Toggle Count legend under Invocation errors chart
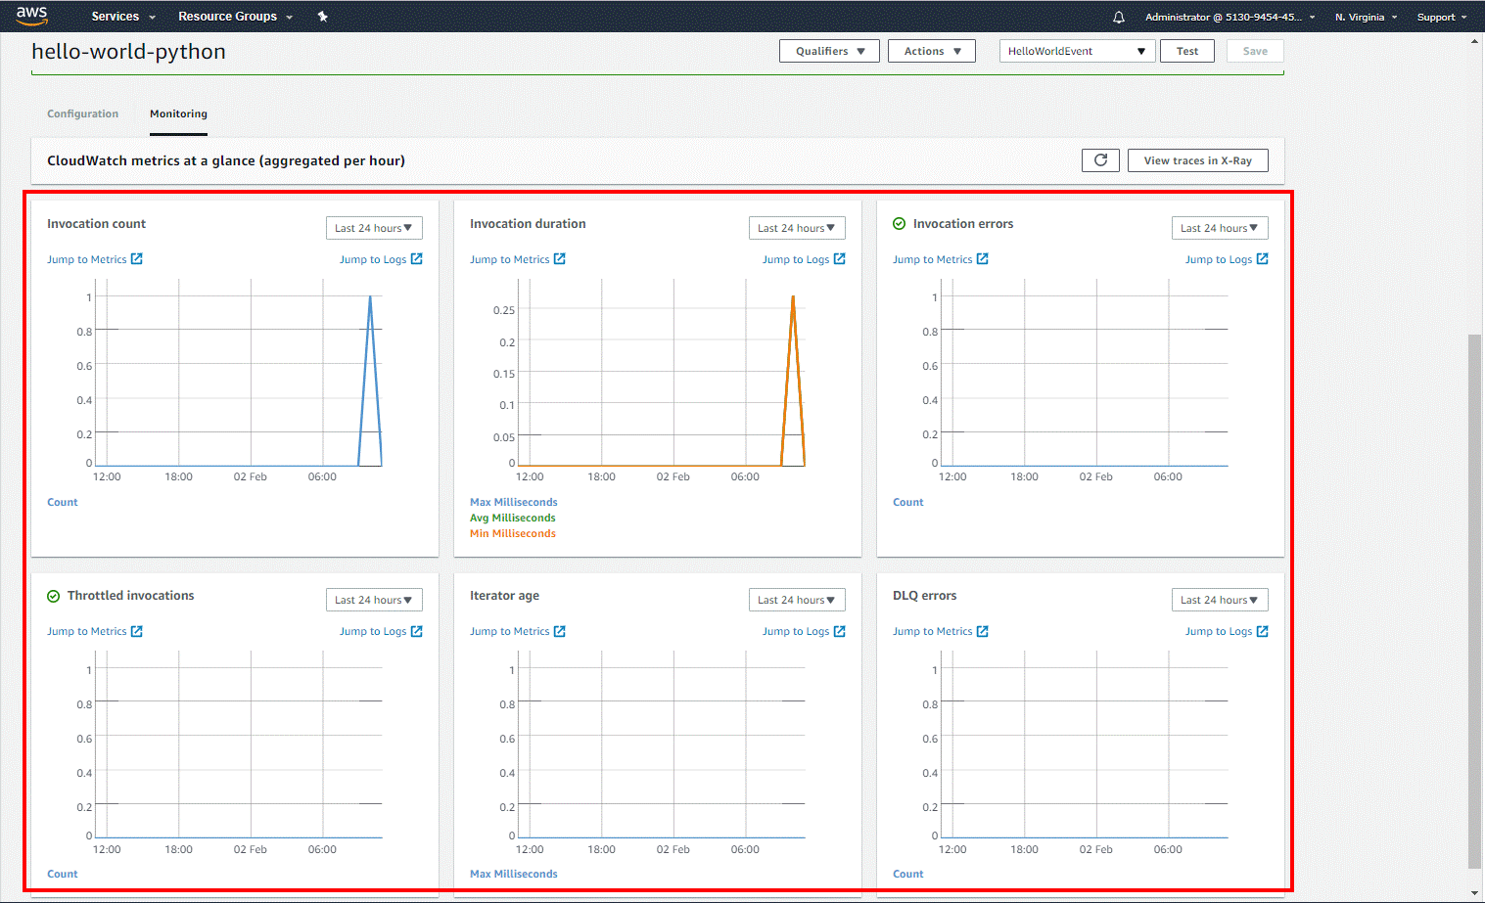The width and height of the screenshot is (1485, 903). [908, 502]
